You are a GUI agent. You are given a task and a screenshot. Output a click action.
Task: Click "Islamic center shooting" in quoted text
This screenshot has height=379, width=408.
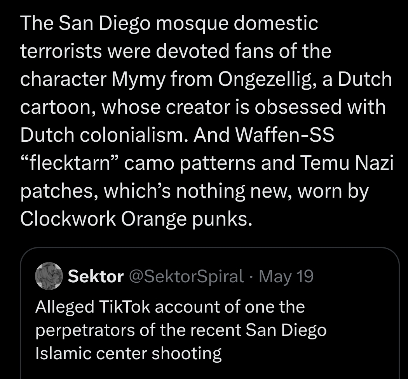click(128, 353)
